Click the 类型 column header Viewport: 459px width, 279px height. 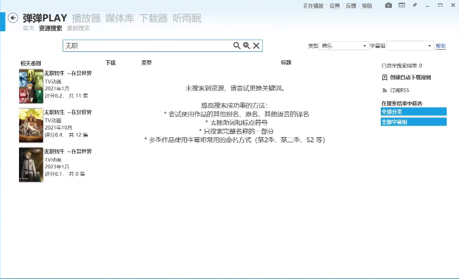pyautogui.click(x=146, y=63)
